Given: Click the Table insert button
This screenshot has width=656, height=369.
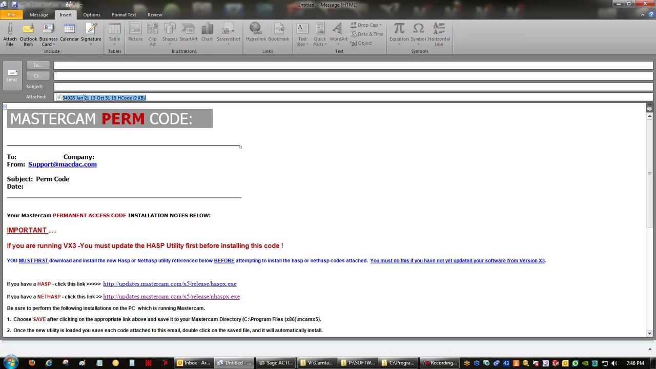Looking at the screenshot, I should click(114, 34).
